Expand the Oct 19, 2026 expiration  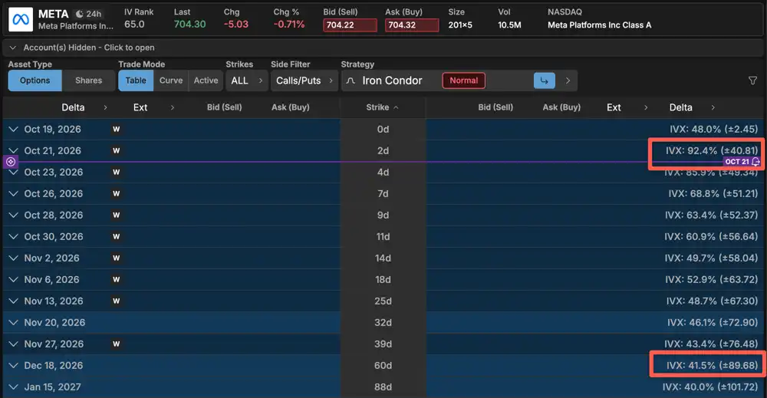[x=14, y=129]
